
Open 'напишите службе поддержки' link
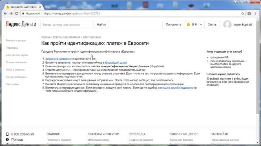tap(176, 88)
